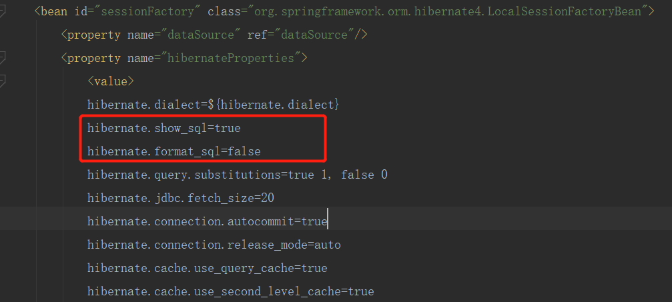Screen dimensions: 672x302
Task: Click the hibernate.show_sql=true line
Action: click(163, 128)
